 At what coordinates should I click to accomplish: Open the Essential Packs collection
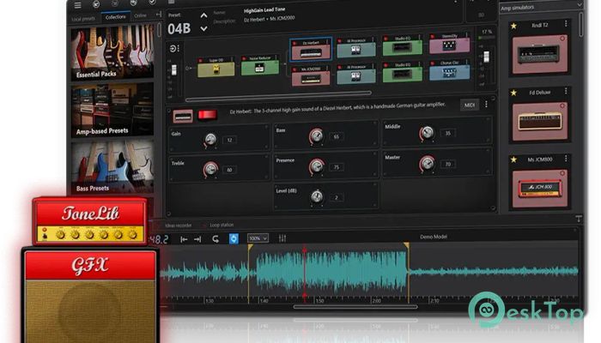[x=112, y=51]
